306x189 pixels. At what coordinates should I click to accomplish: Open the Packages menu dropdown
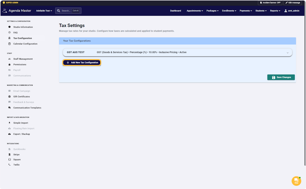pos(213,11)
